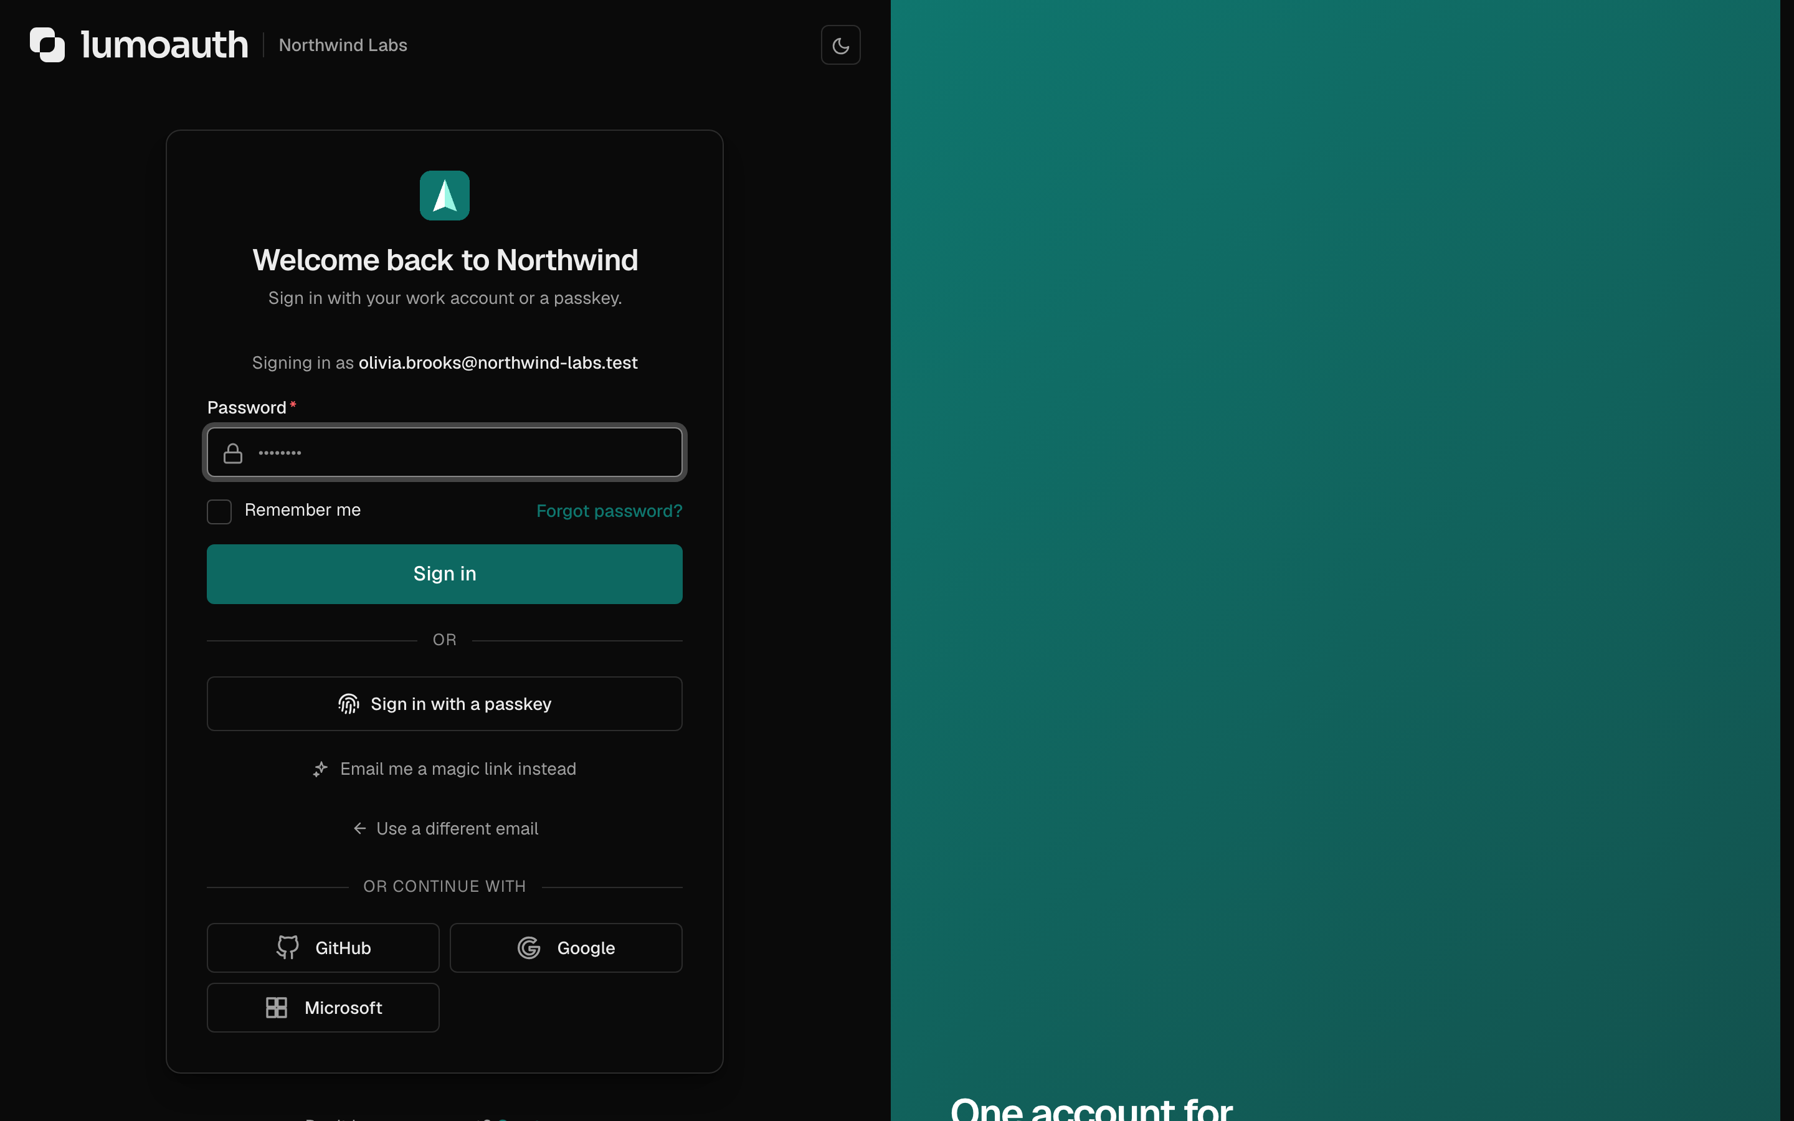Click the Northwind arrow logo tile
Viewport: 1794px width, 1121px height.
click(444, 196)
